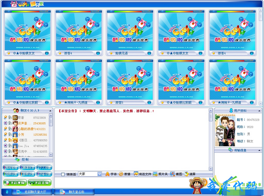264x196 pixels.
Task: Click the yellow microphone icon beside 《落日...
Action: [x=10, y=140]
